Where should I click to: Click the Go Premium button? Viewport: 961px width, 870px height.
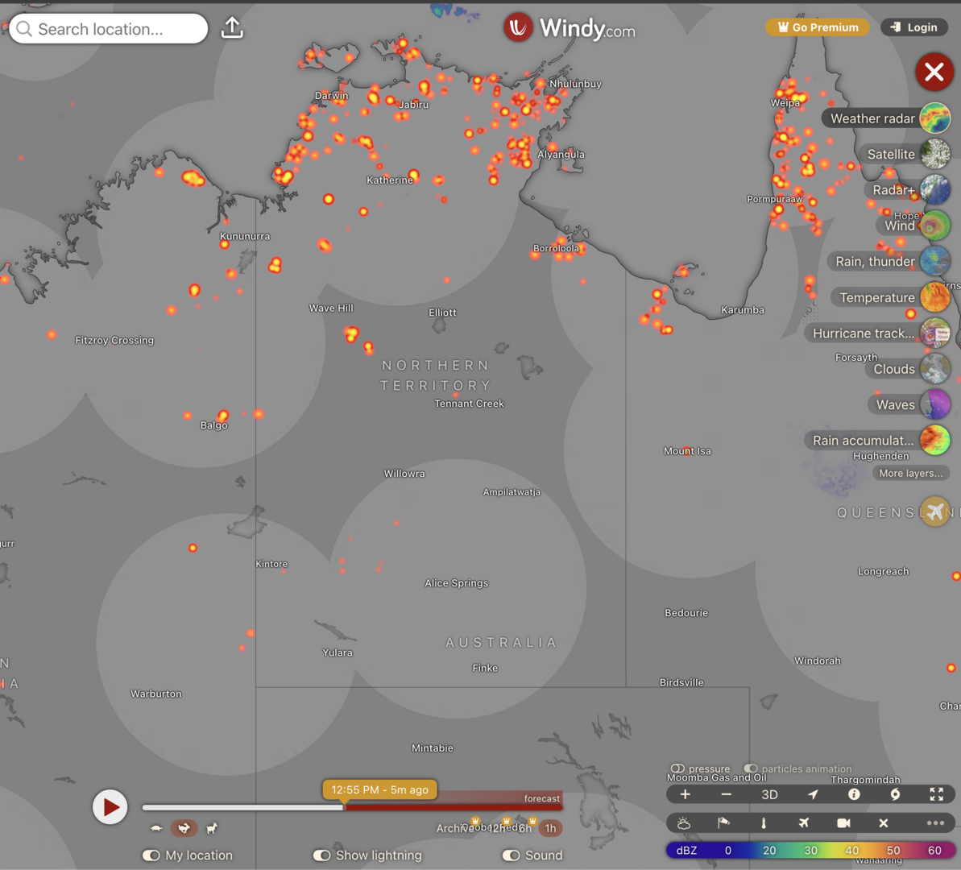pyautogui.click(x=818, y=27)
